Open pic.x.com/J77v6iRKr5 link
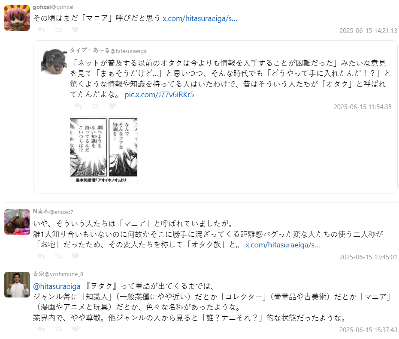 click(159, 95)
